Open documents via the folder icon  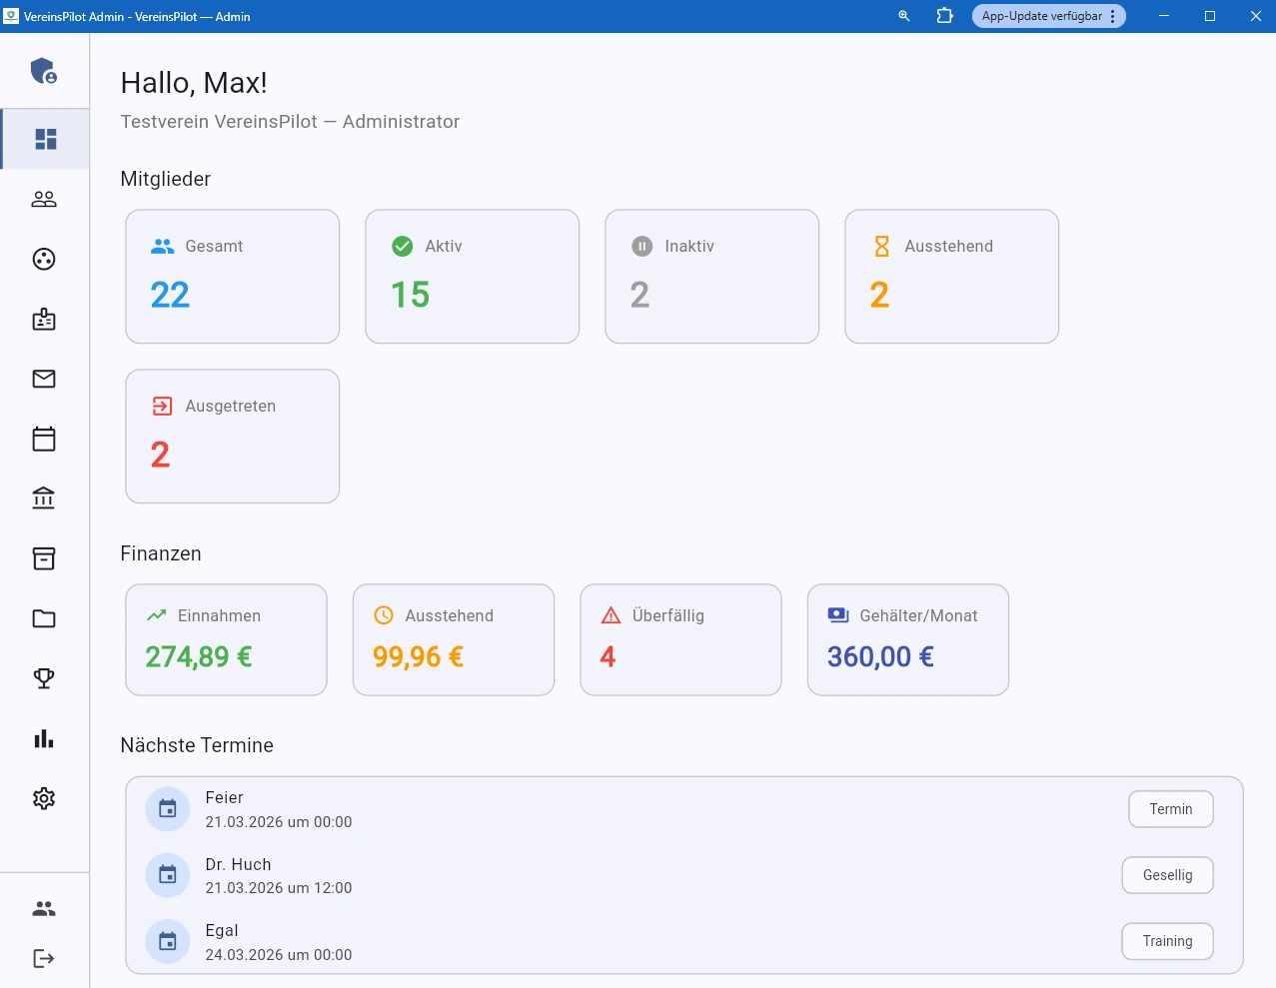click(x=43, y=618)
